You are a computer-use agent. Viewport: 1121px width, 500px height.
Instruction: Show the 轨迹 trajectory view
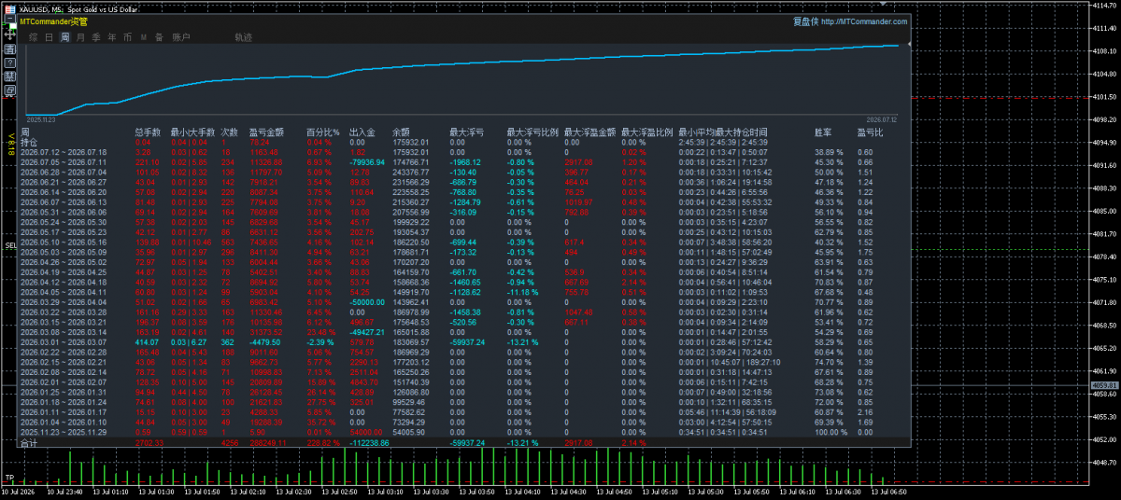coord(244,37)
